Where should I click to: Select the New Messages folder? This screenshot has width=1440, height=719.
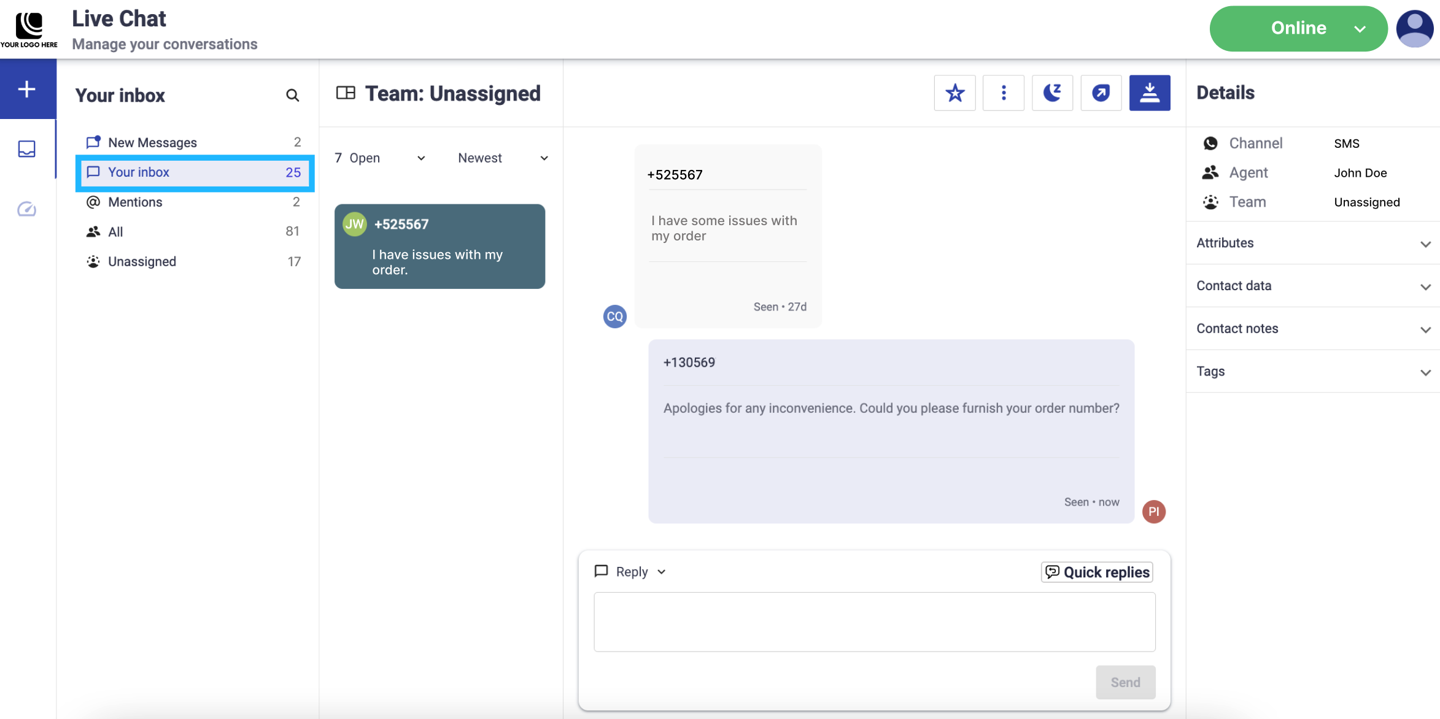tap(152, 142)
